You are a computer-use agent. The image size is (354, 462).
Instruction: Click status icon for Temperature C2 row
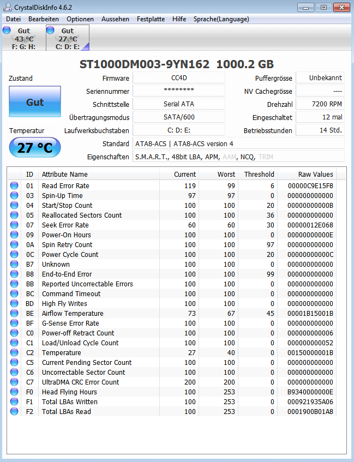tap(14, 353)
